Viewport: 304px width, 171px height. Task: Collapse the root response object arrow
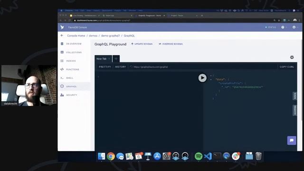click(x=211, y=76)
